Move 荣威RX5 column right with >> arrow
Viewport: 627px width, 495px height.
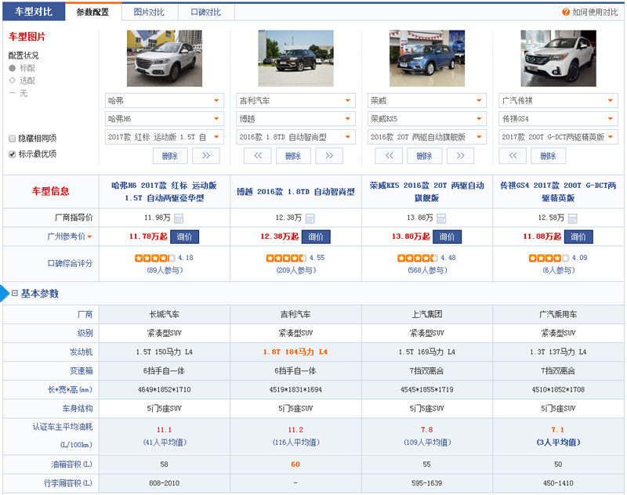point(460,156)
